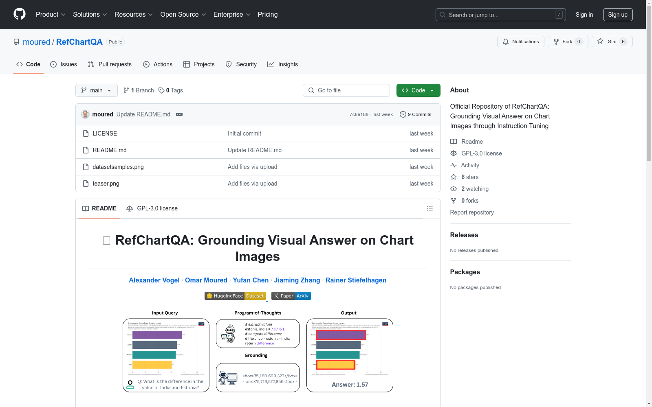
Task: Click the Search or jump to field
Action: click(x=501, y=15)
